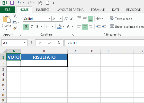Increase font size with the larger A
Image resolution: width=144 pixels, height=103 pixels.
(x=66, y=19)
